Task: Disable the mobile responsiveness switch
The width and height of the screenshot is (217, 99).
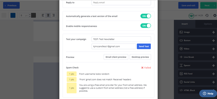Action: coord(146,26)
